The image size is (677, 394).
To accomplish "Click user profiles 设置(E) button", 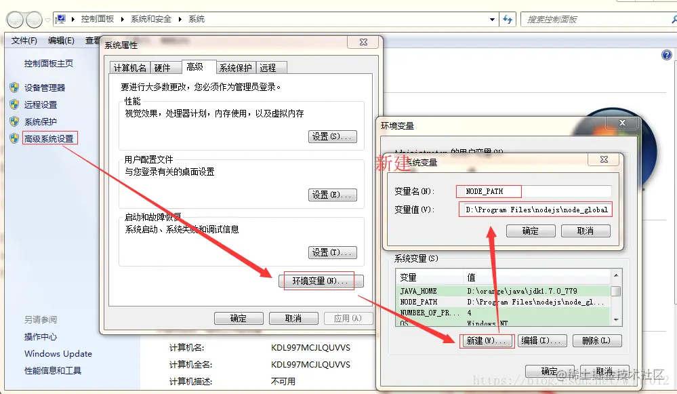I will 333,195.
